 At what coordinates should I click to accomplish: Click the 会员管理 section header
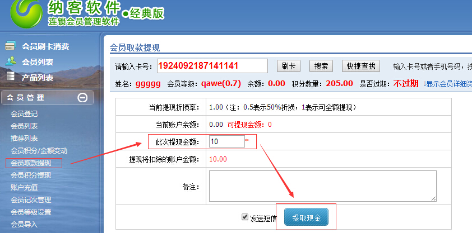[x=47, y=97]
